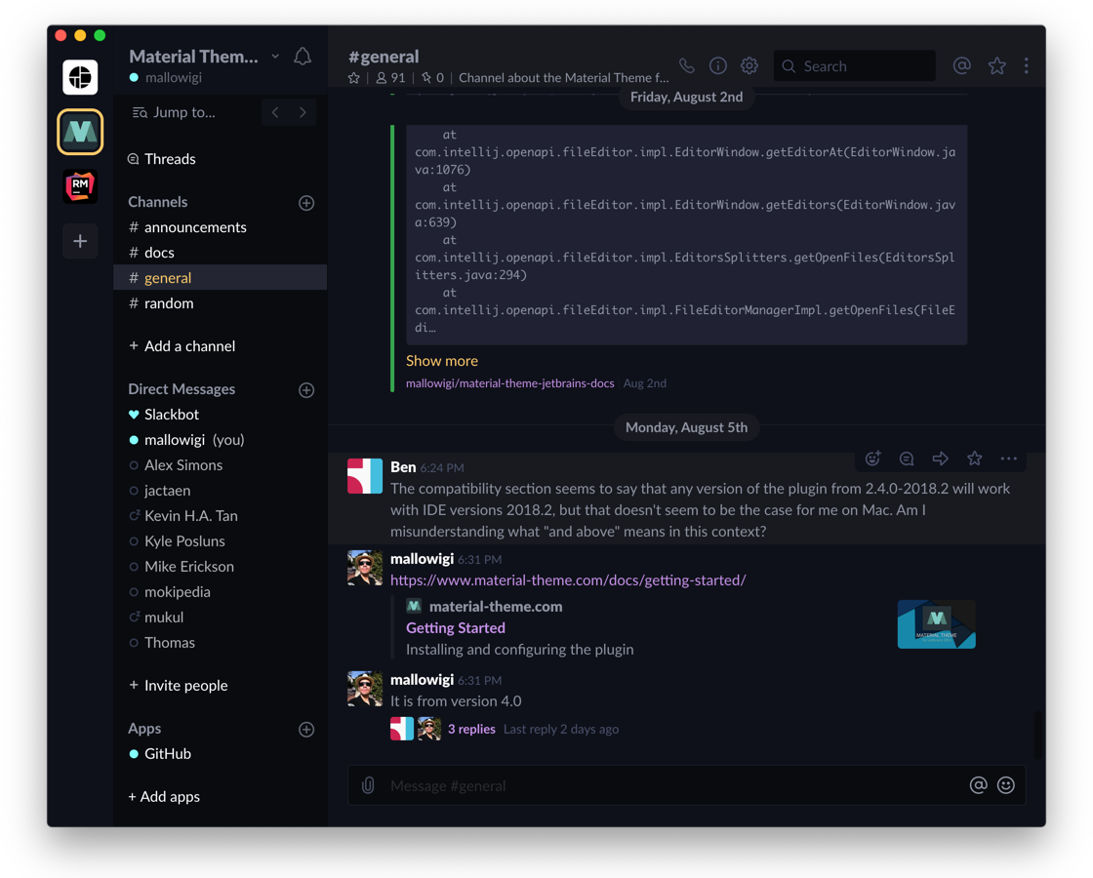Open the announcements channel

pyautogui.click(x=220, y=227)
